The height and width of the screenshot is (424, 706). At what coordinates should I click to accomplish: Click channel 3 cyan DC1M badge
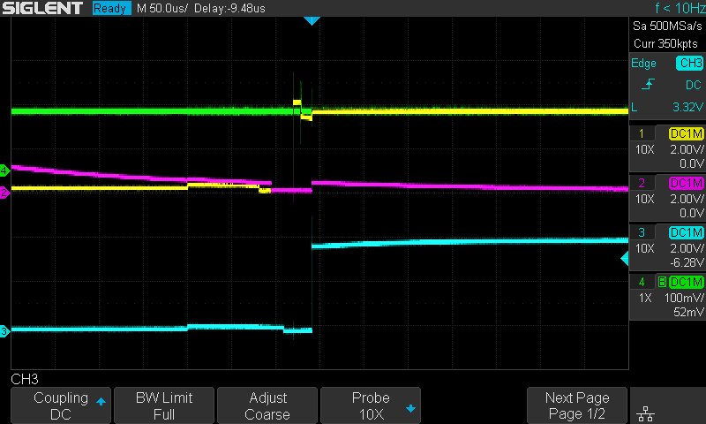click(x=687, y=232)
